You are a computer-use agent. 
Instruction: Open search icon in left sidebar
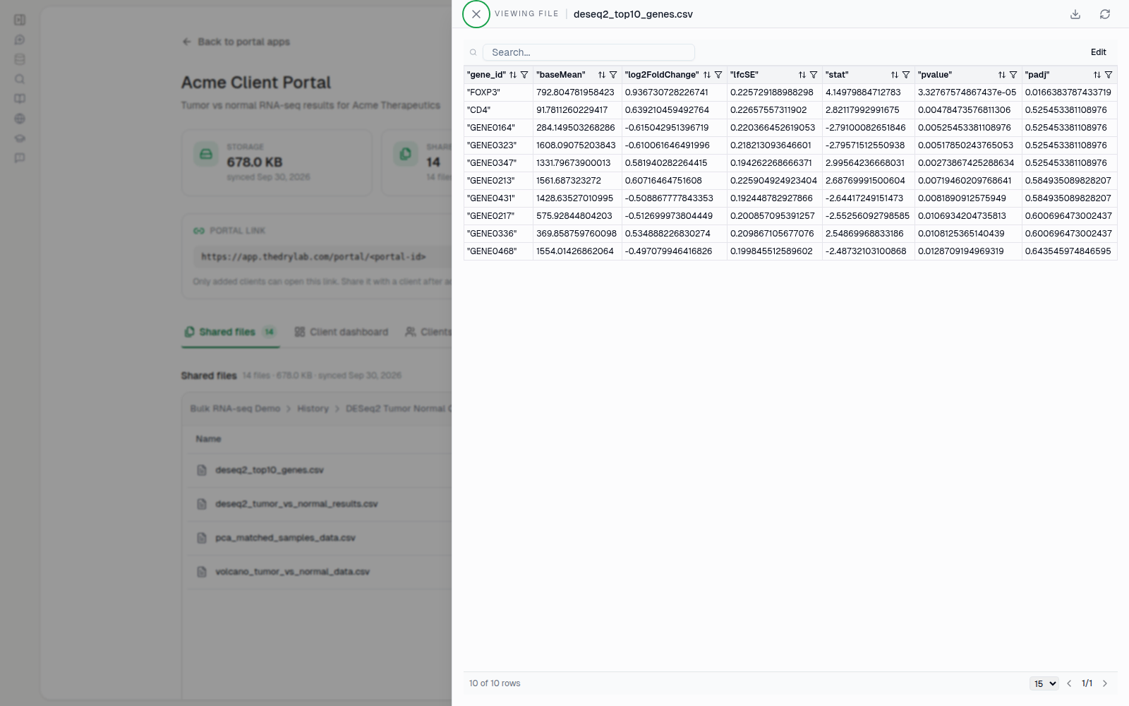coord(20,79)
